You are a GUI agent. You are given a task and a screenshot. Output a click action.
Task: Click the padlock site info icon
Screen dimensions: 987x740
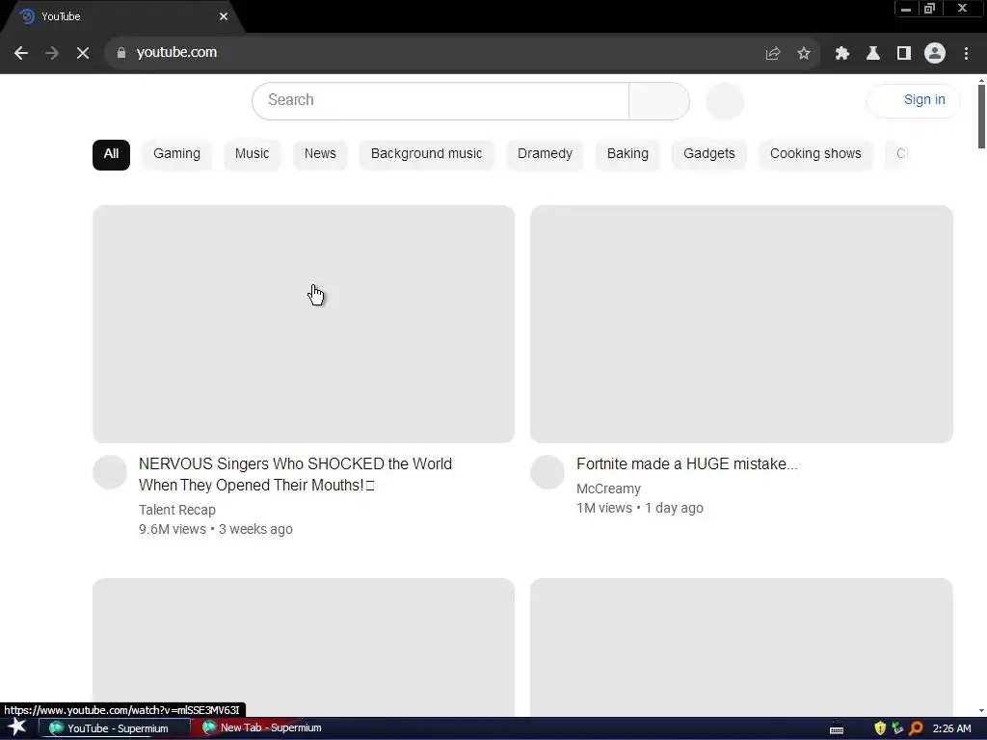(121, 53)
